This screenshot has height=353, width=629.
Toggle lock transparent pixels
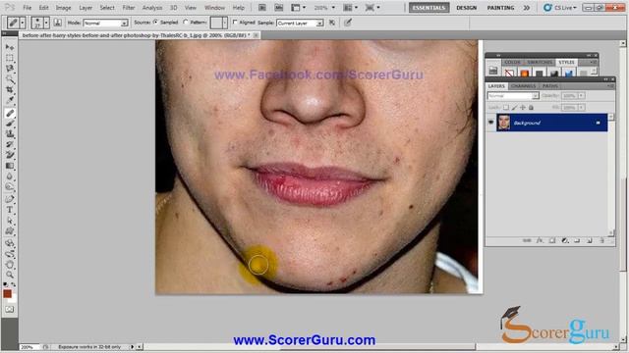click(506, 107)
